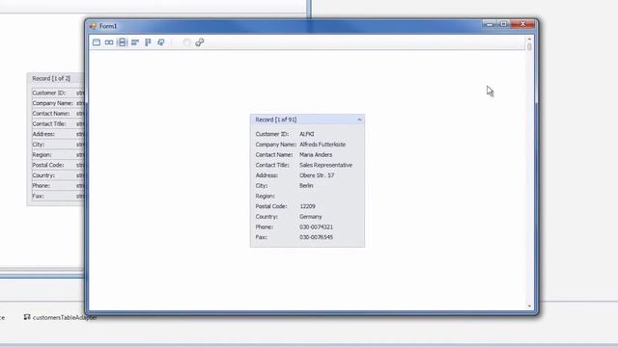The height and width of the screenshot is (347, 618).
Task: Click Postal Code label in background designer card
Action: point(48,165)
